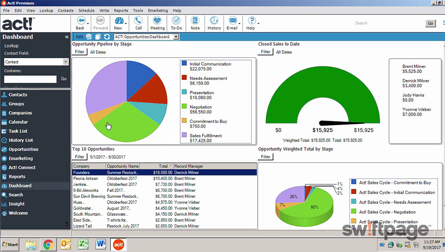
Task: Click in the Contains text field
Action: coord(31,79)
